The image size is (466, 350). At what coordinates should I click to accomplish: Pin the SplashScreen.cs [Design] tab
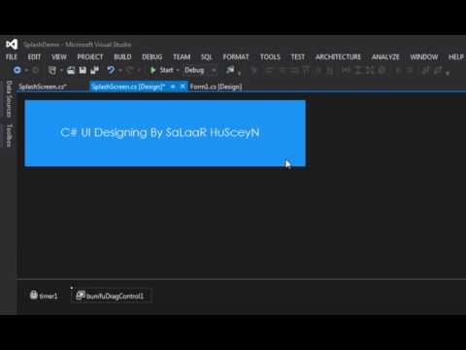click(173, 87)
